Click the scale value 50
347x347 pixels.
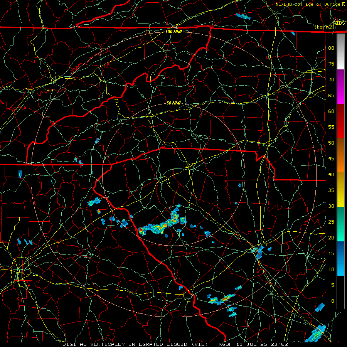(331, 143)
